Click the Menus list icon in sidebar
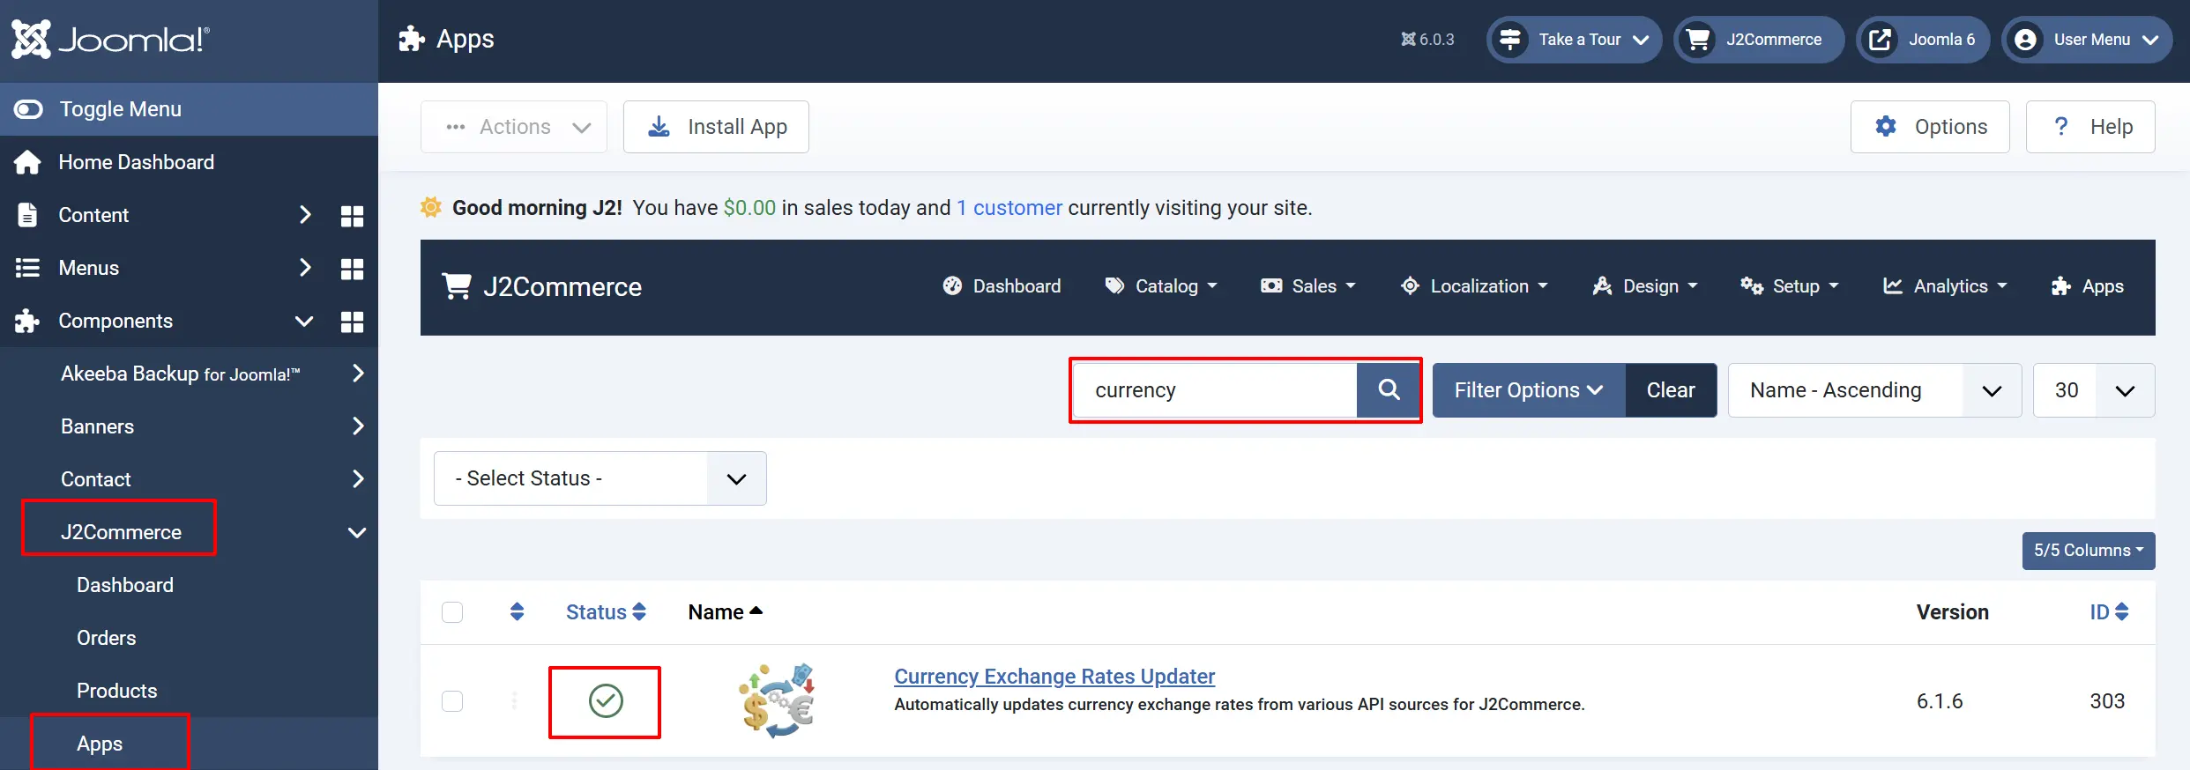 27,268
